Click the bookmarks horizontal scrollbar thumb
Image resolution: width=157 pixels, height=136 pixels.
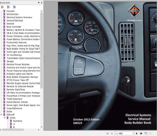13,130
